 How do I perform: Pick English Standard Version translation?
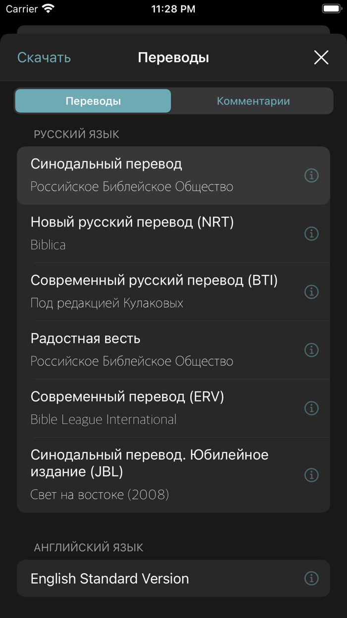[149, 578]
